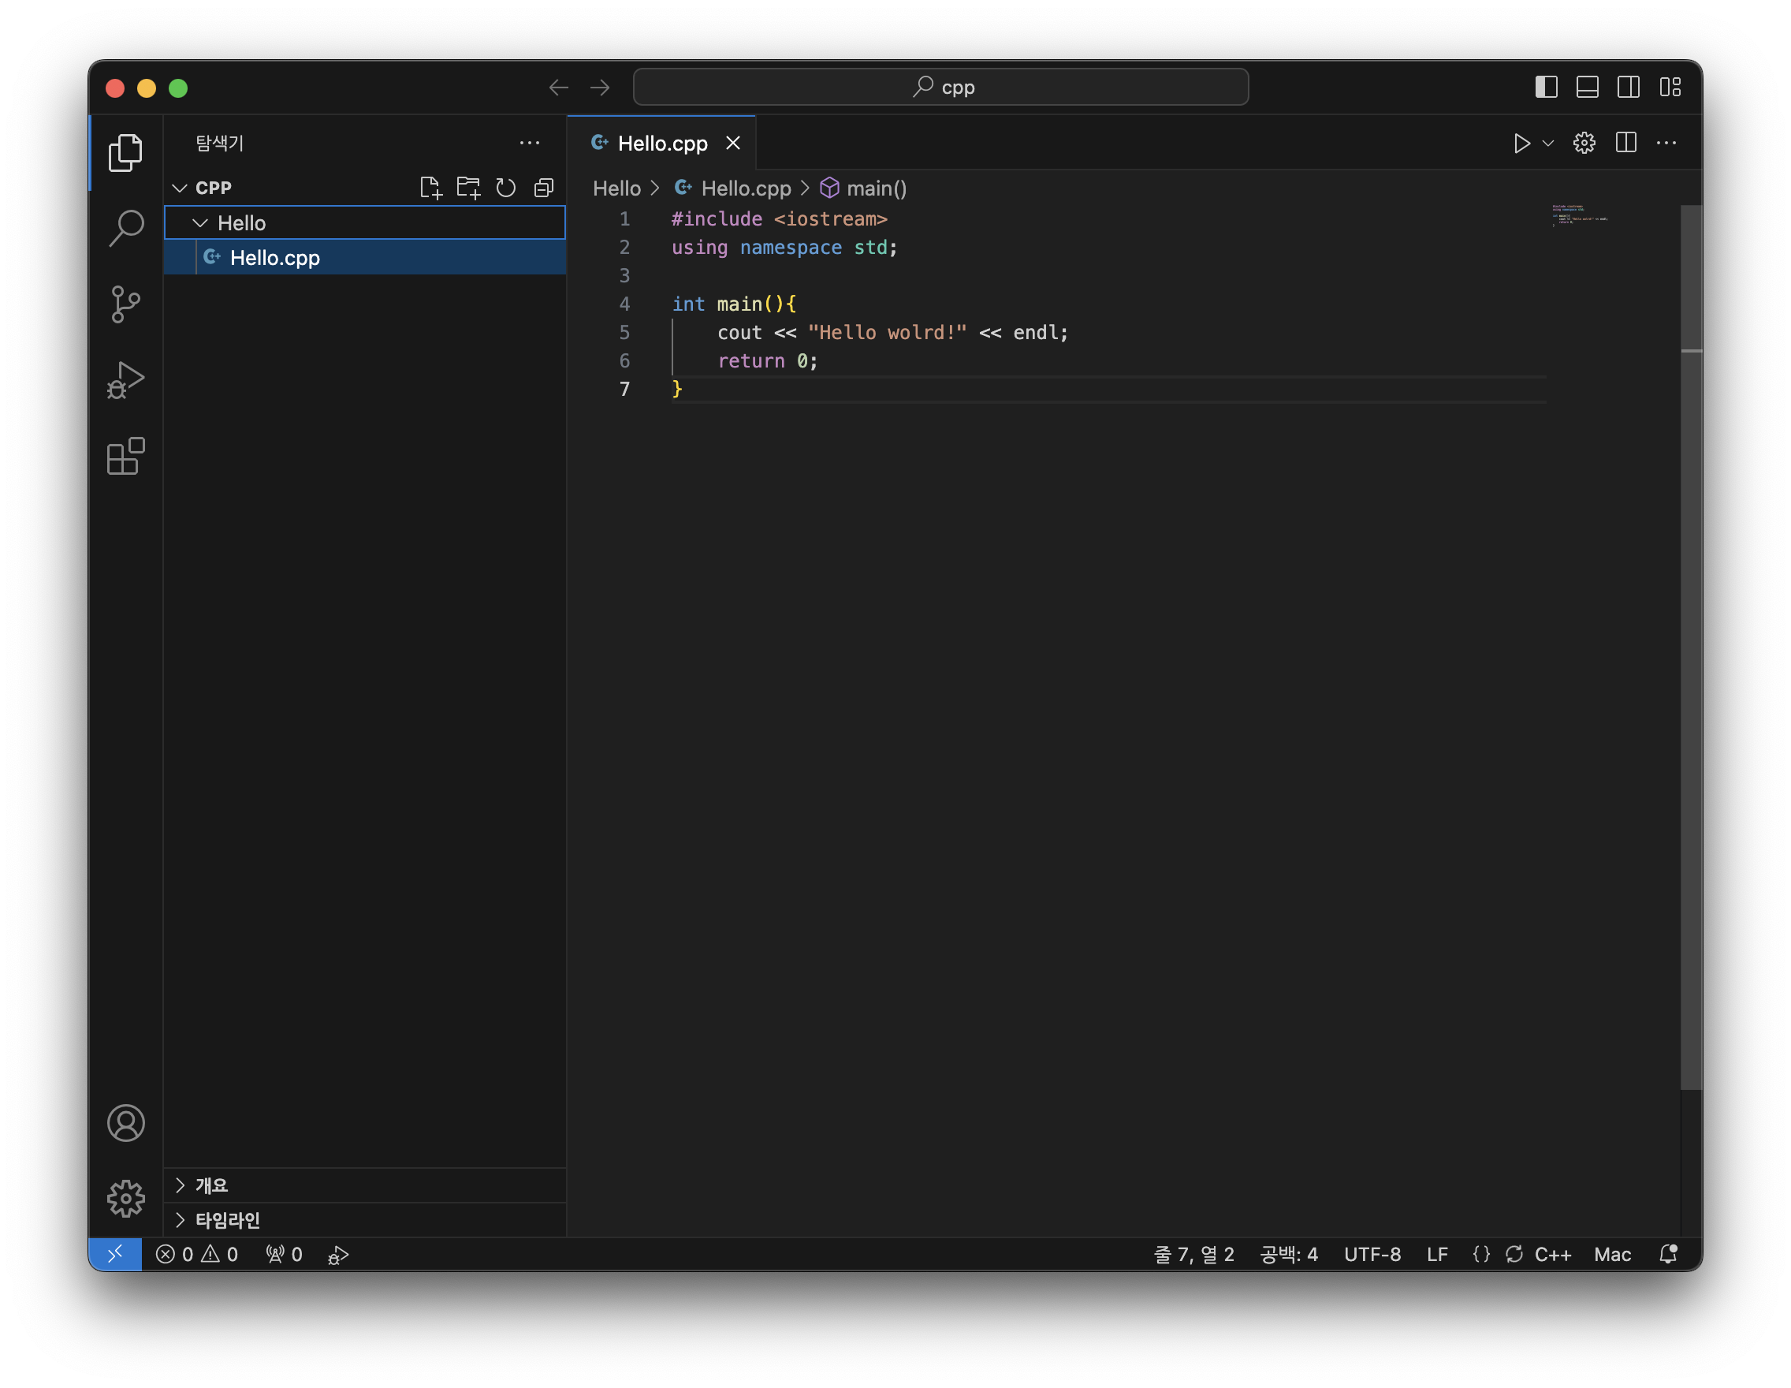Screen dimensions: 1791x1388
Task: Select the Hello.cpp editor tab
Action: pyautogui.click(x=662, y=144)
